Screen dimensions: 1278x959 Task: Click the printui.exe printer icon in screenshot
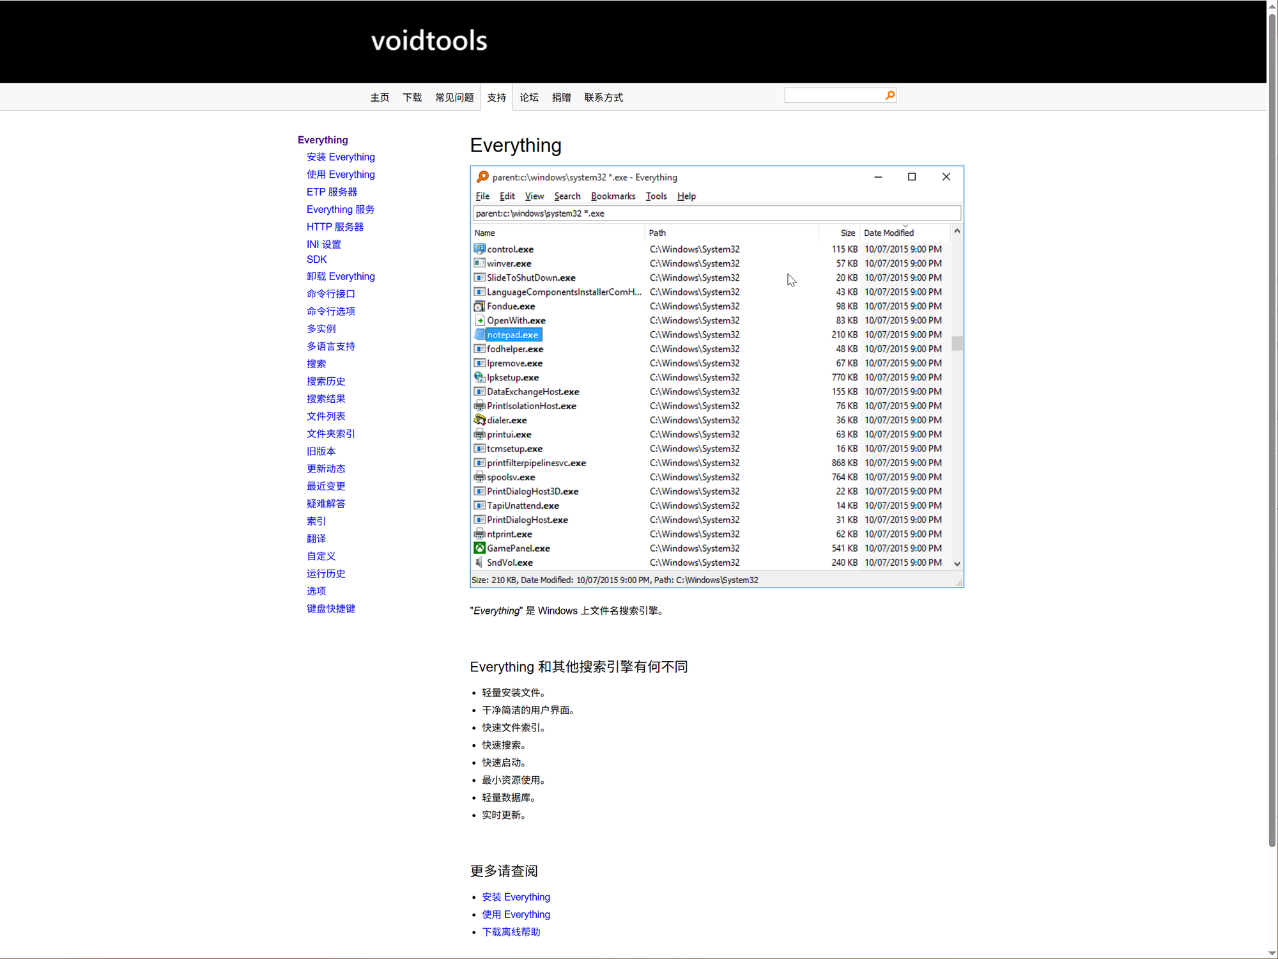[x=480, y=434]
